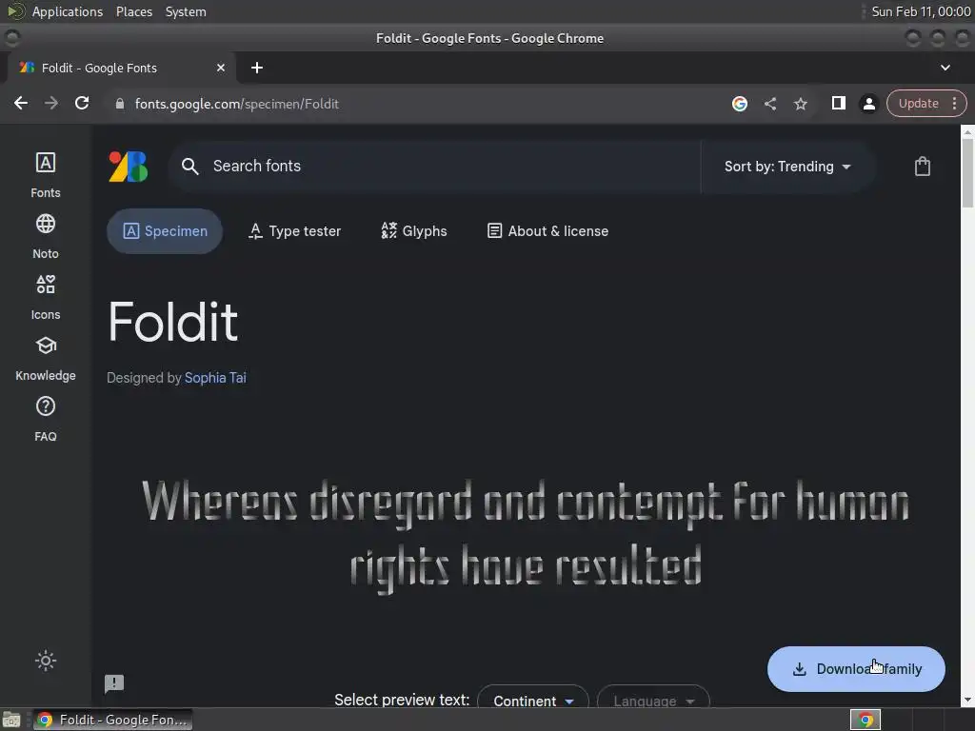Open the Chrome three-dot menu

pos(954,103)
